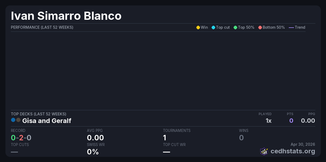This screenshot has width=326, height=162.
Task: Click the purple Trend line marker
Action: point(291,27)
